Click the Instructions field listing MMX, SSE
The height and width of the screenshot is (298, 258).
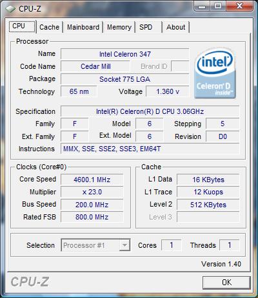(x=150, y=149)
